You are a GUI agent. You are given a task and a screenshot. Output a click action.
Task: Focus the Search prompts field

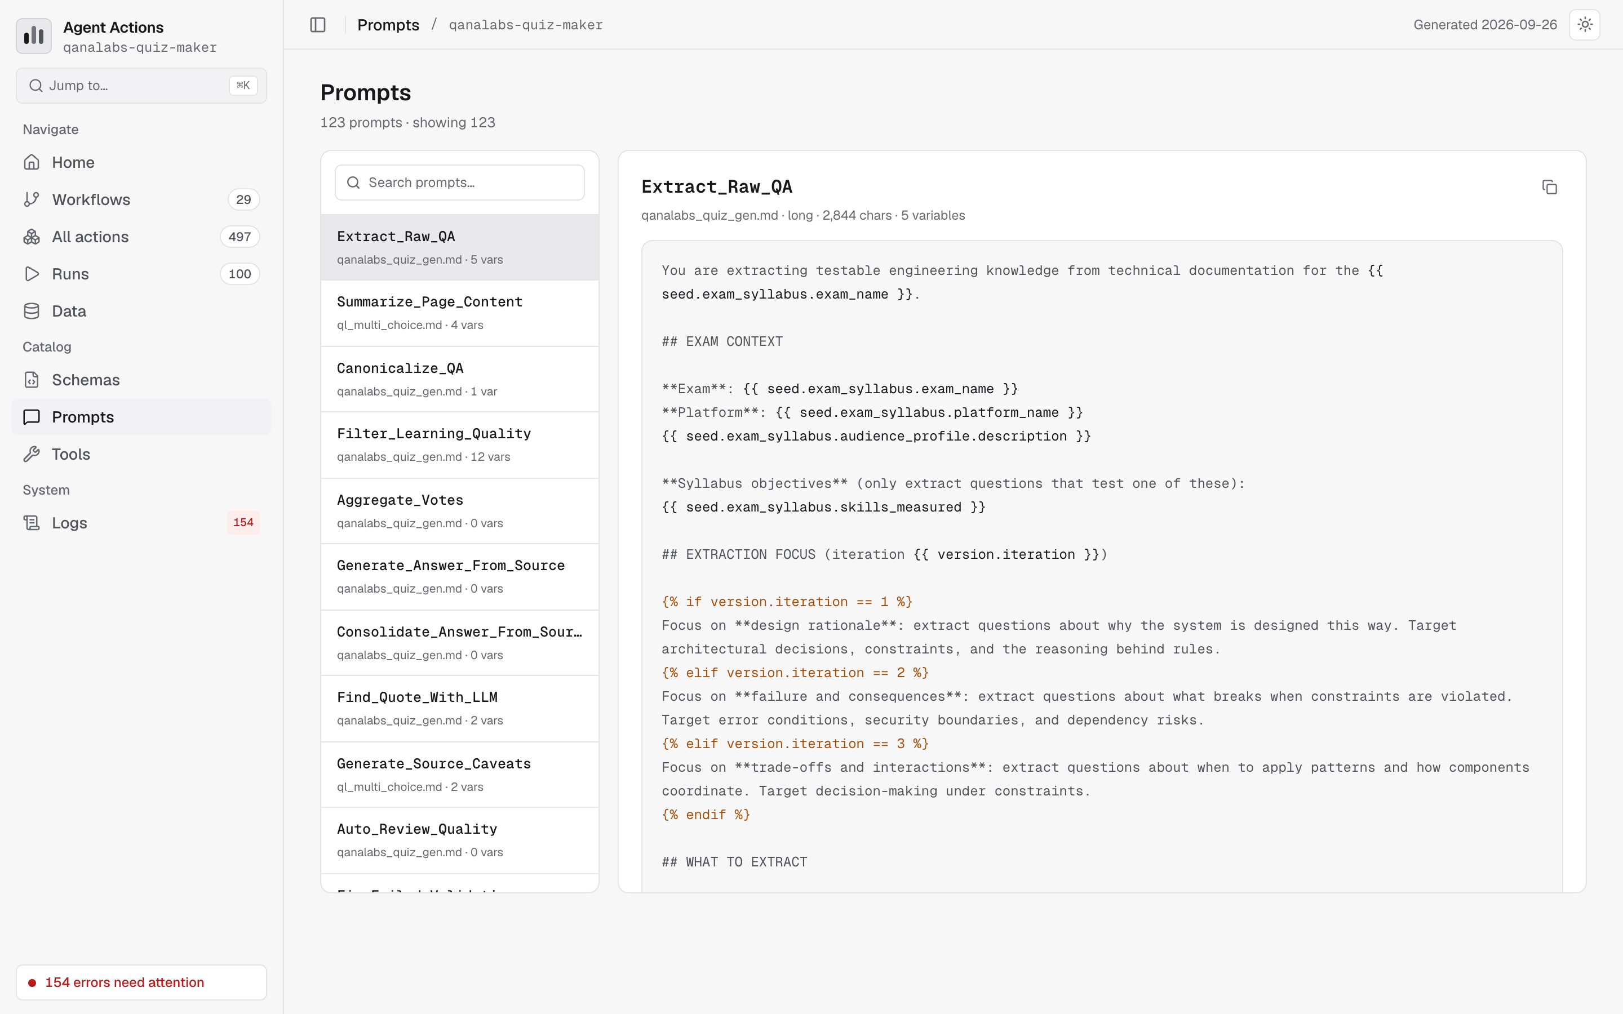tap(459, 183)
